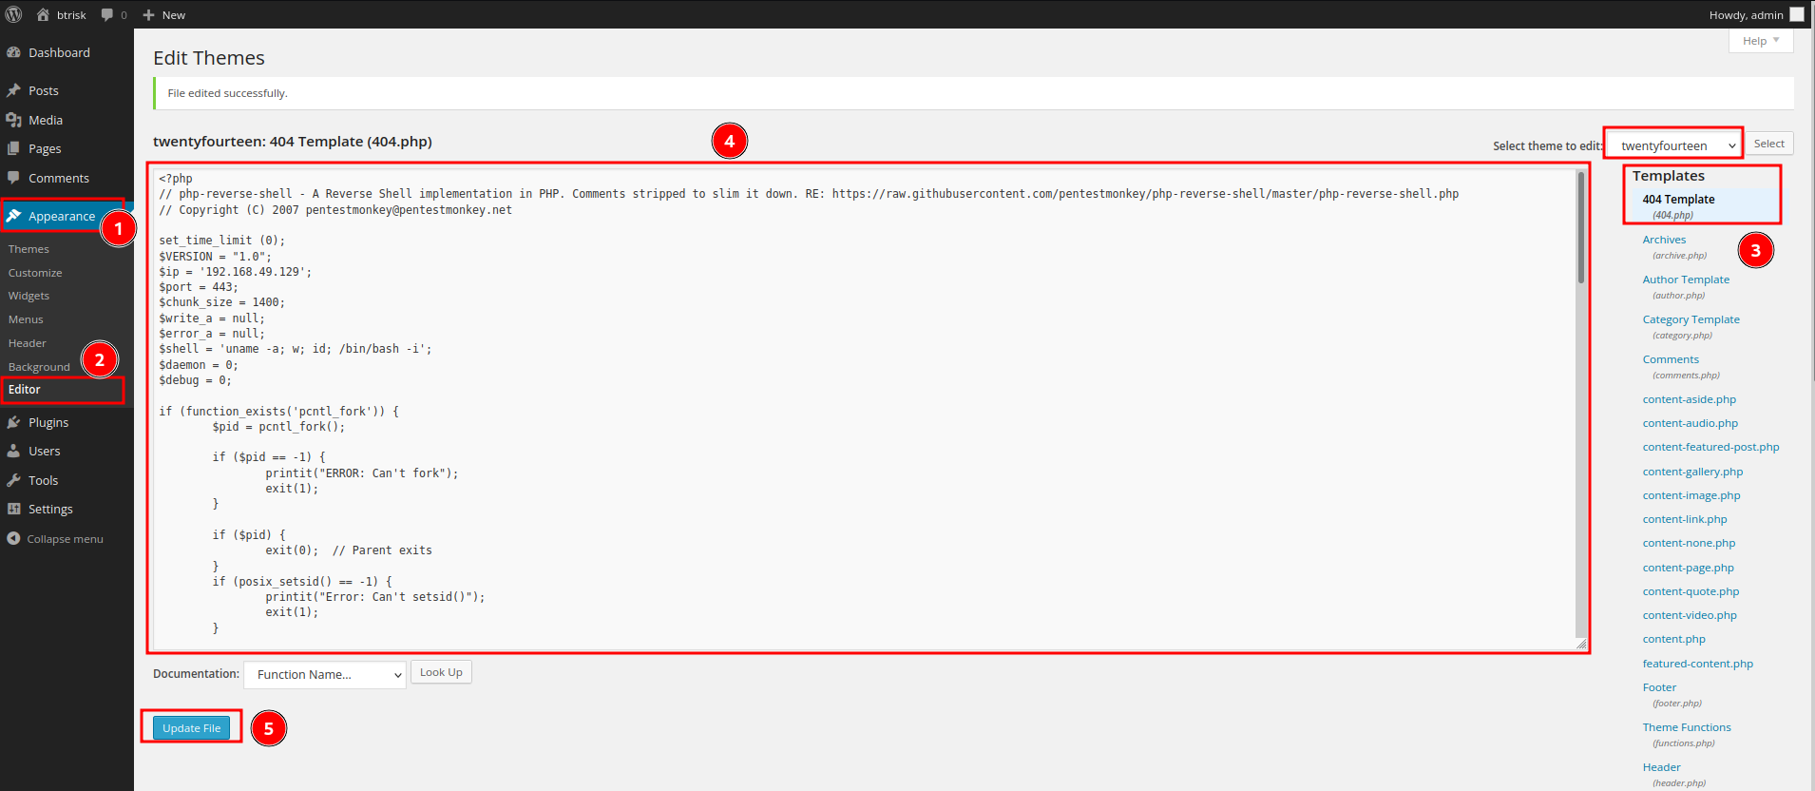
Task: Open content-link.php template
Action: (x=1685, y=519)
